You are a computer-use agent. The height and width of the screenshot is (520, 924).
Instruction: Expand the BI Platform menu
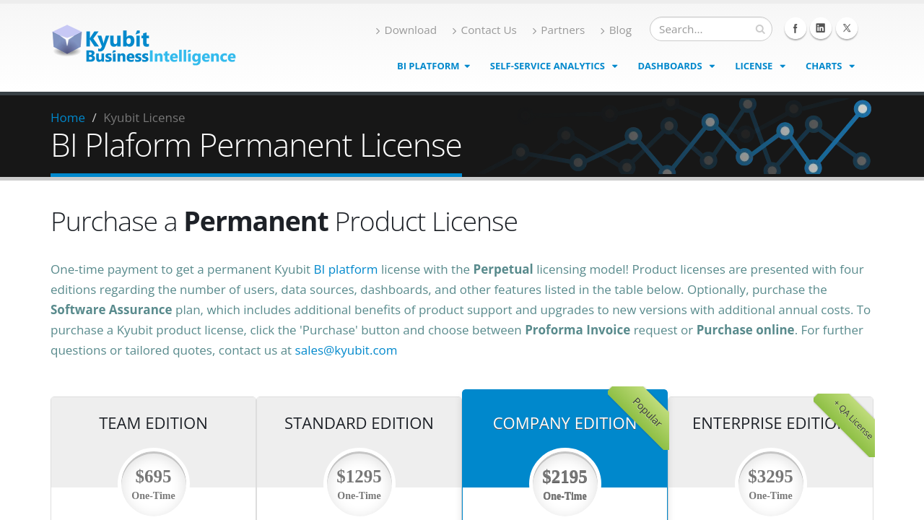pos(434,66)
